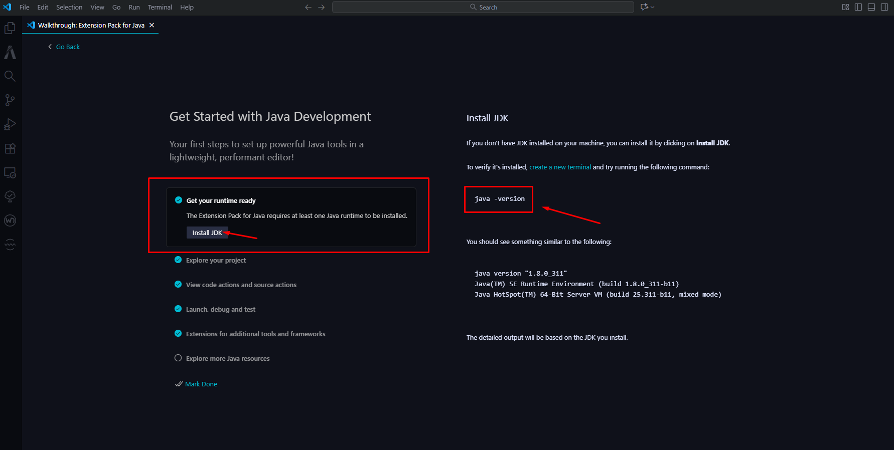Open the Remote Explorer view

click(x=10, y=172)
